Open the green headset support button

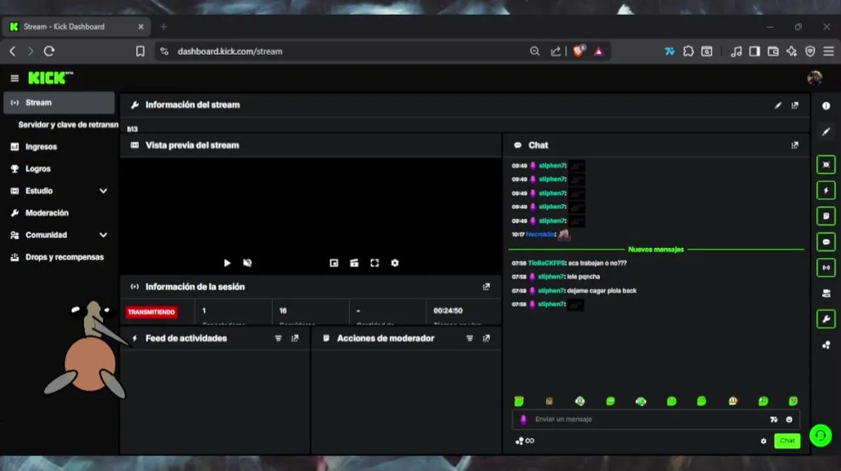click(821, 436)
